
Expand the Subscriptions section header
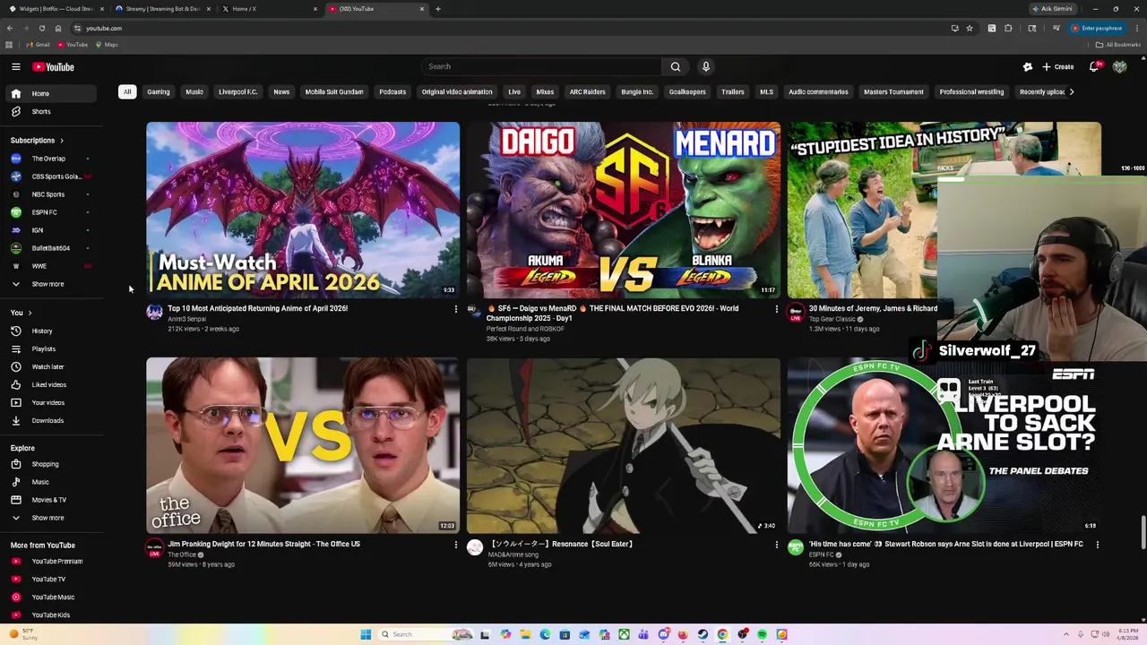37,140
